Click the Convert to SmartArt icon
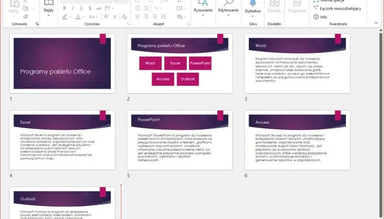384x219 pixels. click(x=180, y=16)
